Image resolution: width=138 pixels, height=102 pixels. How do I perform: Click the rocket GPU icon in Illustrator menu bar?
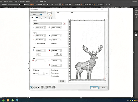click(45, 2)
